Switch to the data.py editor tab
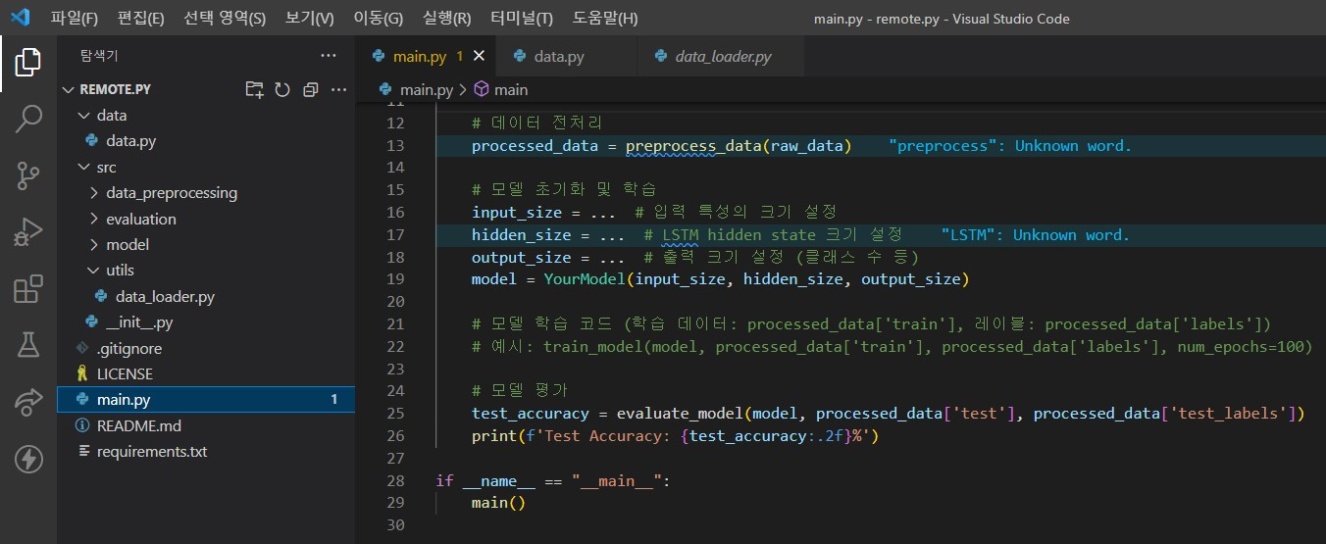 point(567,56)
